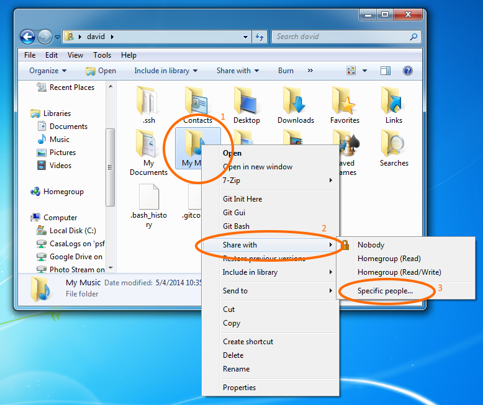483x405 pixels.
Task: Click the Downloads folder icon
Action: [295, 101]
